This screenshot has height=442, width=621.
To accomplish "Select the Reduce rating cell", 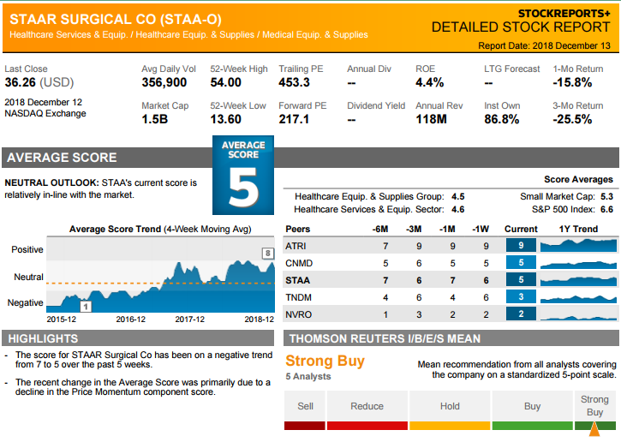I will pyautogui.click(x=367, y=406).
